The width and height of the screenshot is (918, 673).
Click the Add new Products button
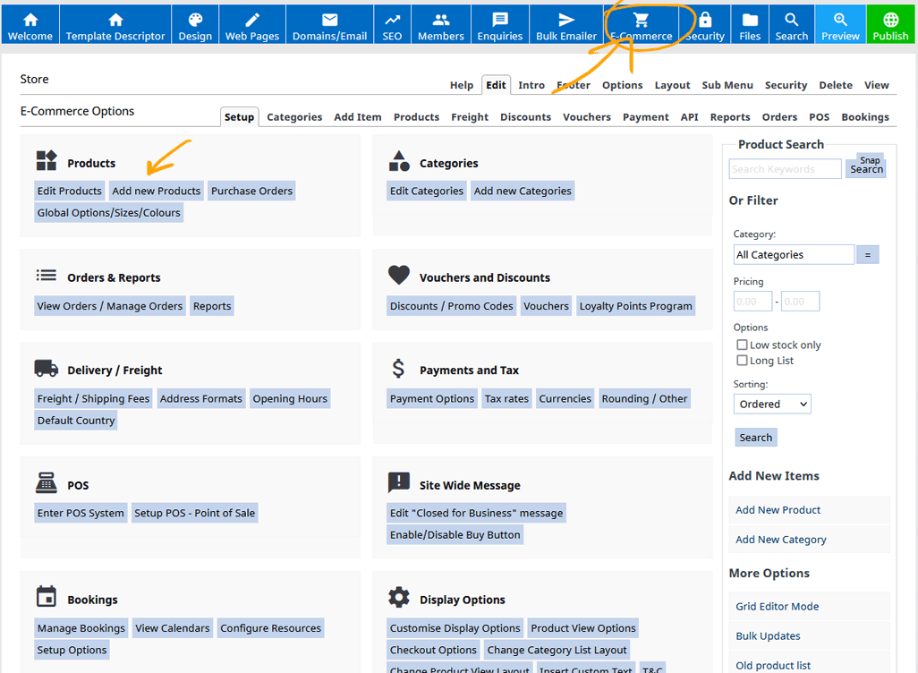pyautogui.click(x=157, y=191)
